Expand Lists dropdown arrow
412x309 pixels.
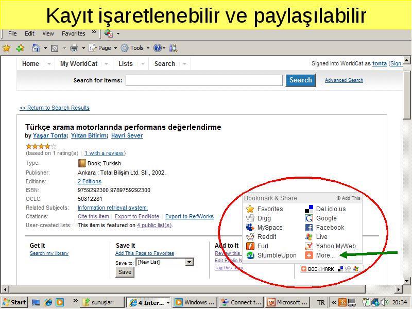point(143,64)
